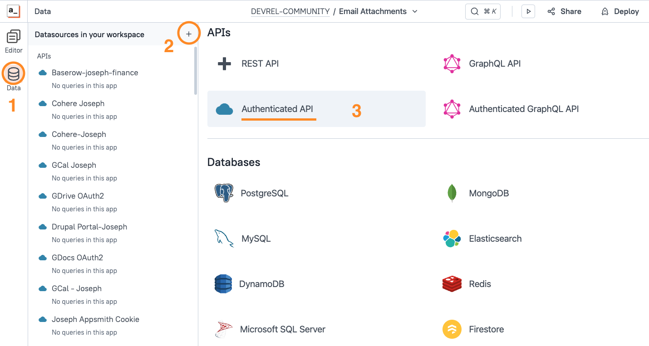Click the Microsoft SQL Server icon
Image resolution: width=649 pixels, height=346 pixels.
coord(224,329)
